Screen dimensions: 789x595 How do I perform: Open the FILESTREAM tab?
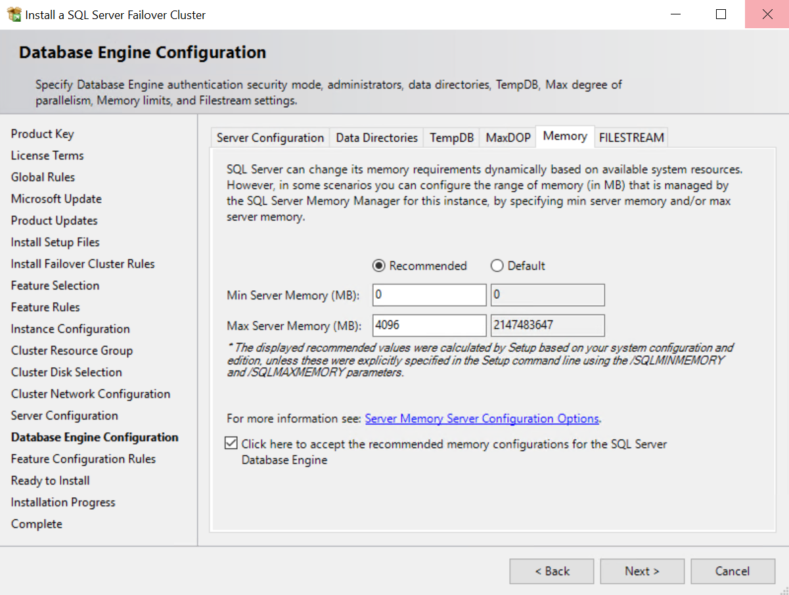pyautogui.click(x=631, y=137)
